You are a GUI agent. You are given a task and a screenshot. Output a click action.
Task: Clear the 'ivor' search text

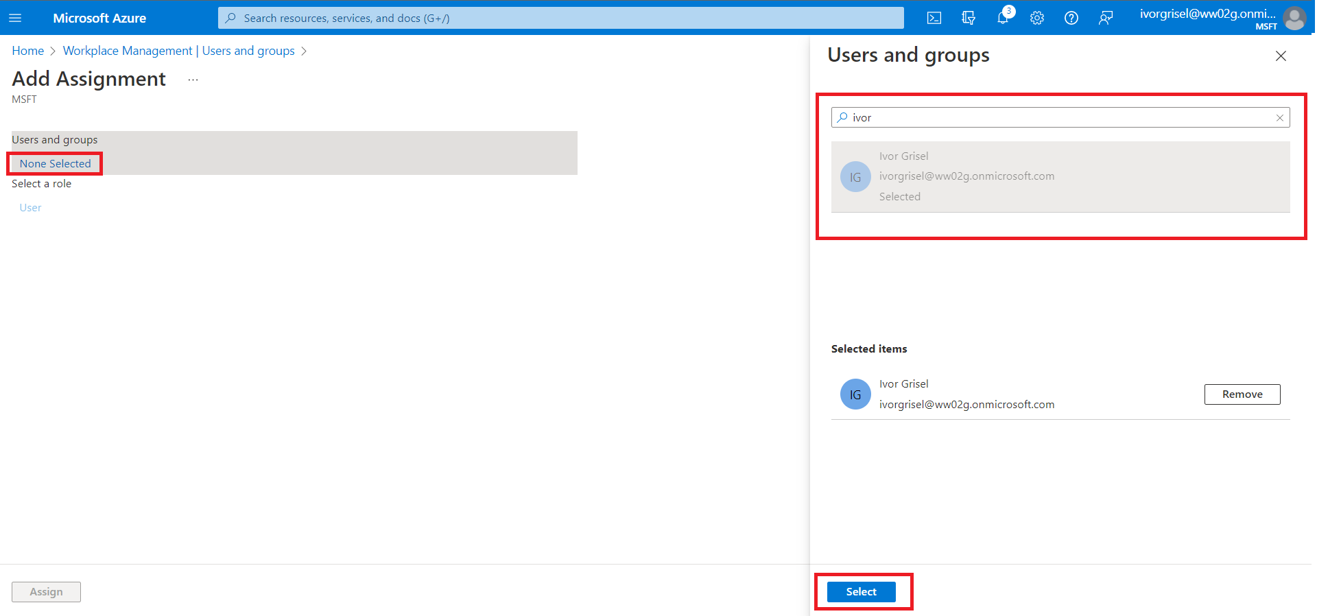tap(1279, 117)
